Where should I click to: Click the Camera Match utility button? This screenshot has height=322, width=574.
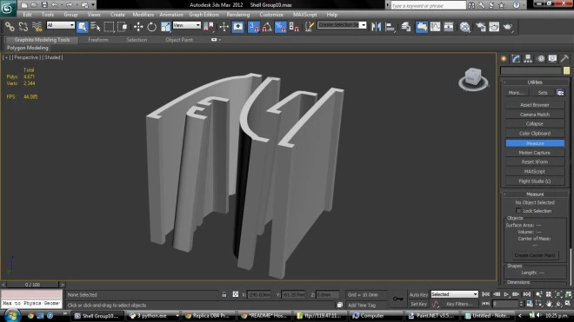tap(535, 115)
